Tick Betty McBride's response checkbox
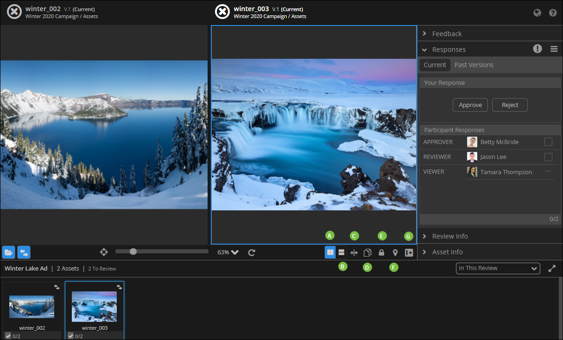This screenshot has width=563, height=340. coord(548,142)
